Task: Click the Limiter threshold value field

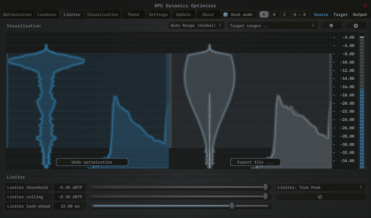Action: 70,187
